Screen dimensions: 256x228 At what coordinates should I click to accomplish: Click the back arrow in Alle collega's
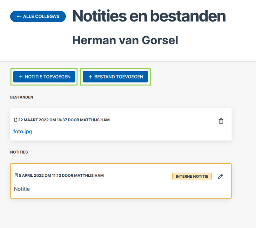(19, 16)
